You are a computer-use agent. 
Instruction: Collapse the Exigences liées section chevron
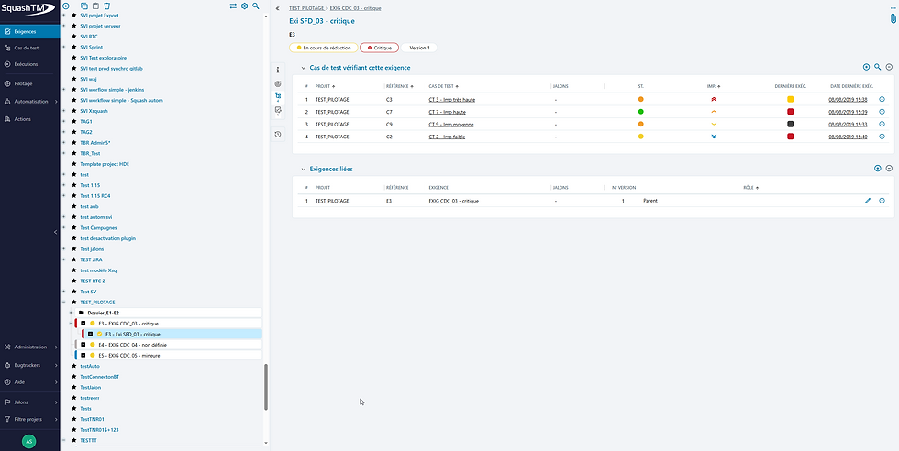304,169
